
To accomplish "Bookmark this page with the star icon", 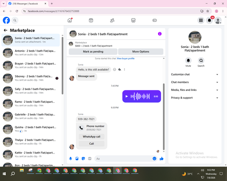I will click(x=207, y=11).
